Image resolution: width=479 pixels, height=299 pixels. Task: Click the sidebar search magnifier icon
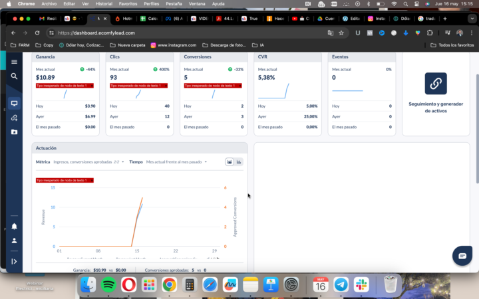pos(14,76)
